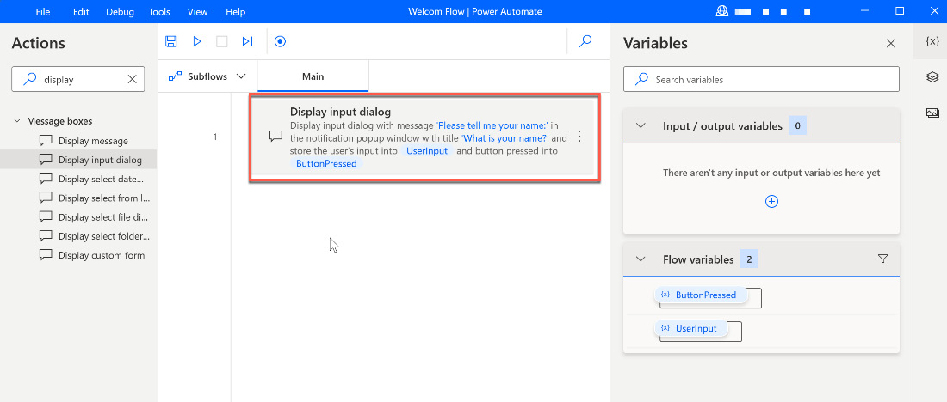Click the environment globe icon in title bar
The width and height of the screenshot is (947, 402).
click(721, 11)
